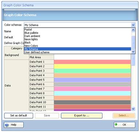Click the Data Point 11 salmon swatch
140x132 pixels.
[92, 107]
